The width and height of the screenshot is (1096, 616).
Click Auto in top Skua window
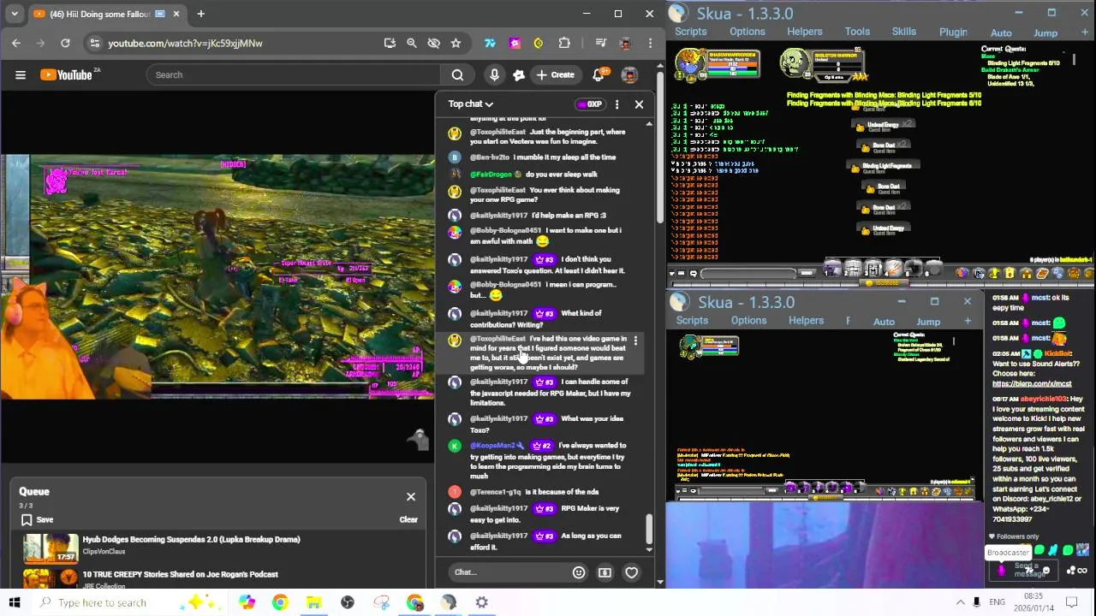tap(1001, 33)
